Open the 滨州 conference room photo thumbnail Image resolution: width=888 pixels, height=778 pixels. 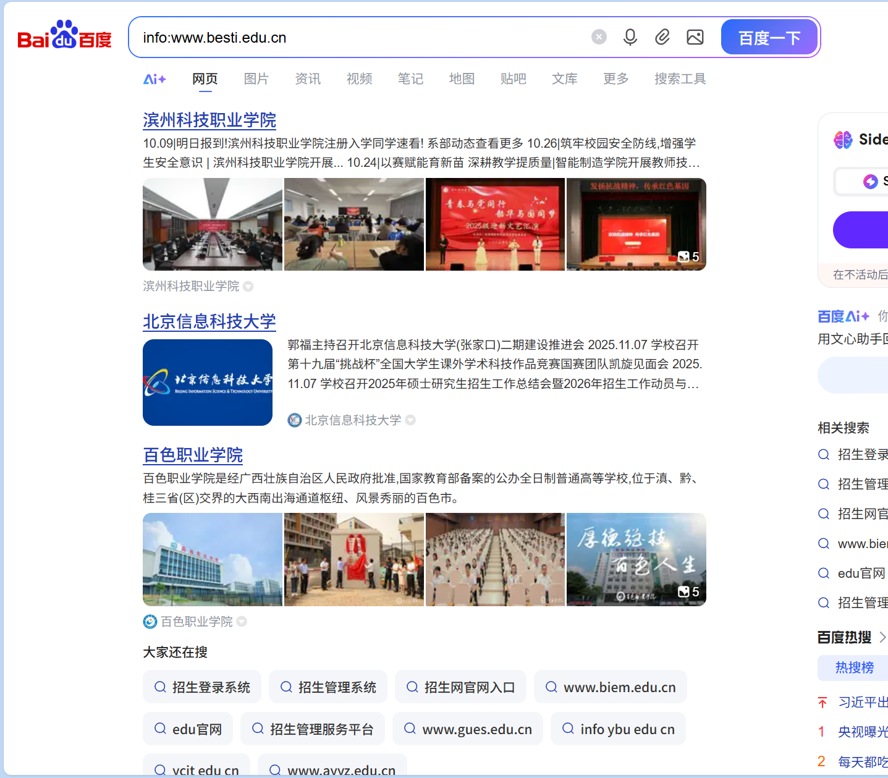pyautogui.click(x=213, y=224)
